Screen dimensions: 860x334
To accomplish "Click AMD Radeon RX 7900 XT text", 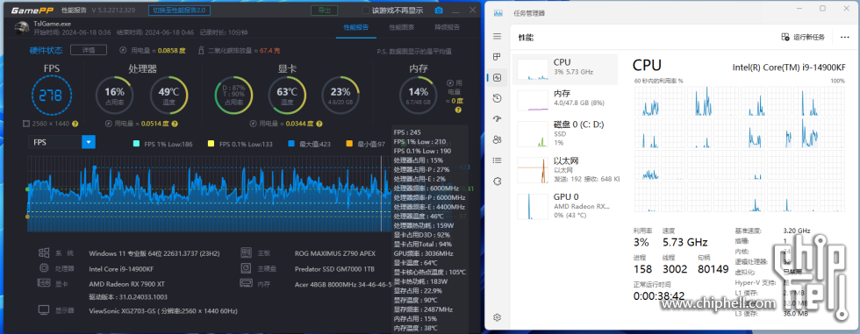I will point(126,284).
